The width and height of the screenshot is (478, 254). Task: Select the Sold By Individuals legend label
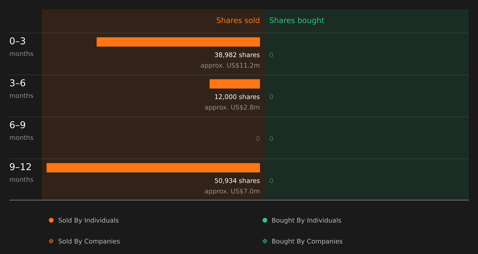tap(88, 221)
